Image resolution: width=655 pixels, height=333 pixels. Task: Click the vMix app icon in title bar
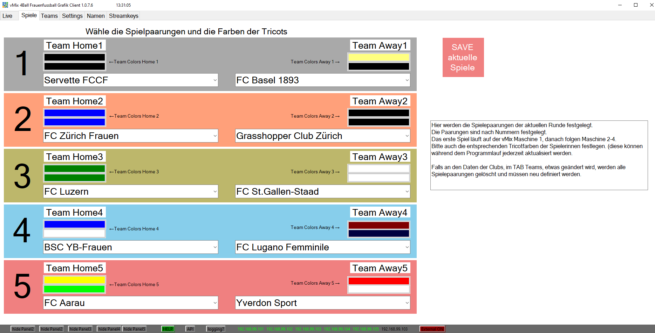[x=5, y=5]
